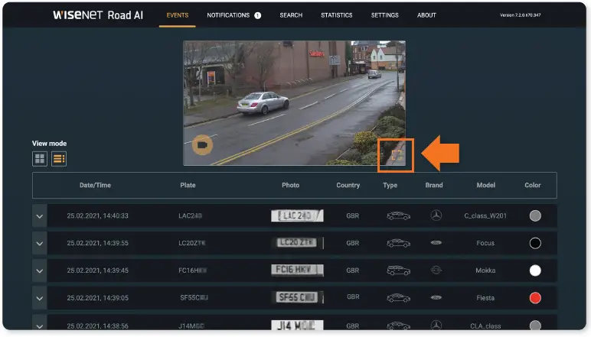The width and height of the screenshot is (591, 337).
Task: Open the LAC plate photo
Action: point(297,215)
